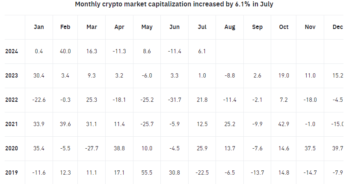Click the -8.8 value in Aug 2023
This screenshot has height=184, width=349.
pos(230,75)
